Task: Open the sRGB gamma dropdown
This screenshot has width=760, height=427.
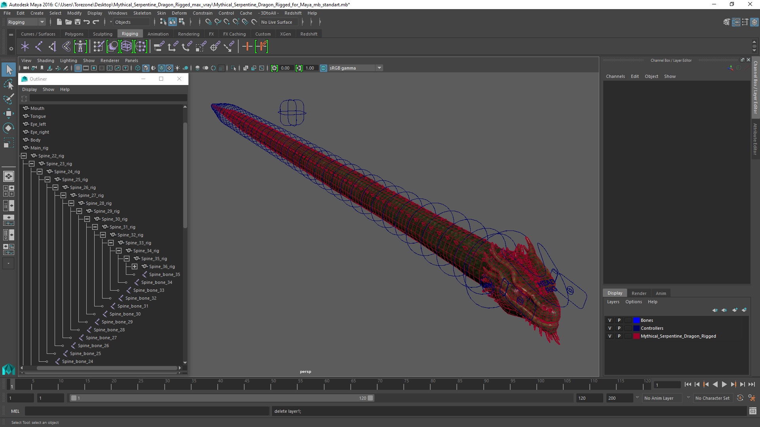Action: pyautogui.click(x=379, y=68)
